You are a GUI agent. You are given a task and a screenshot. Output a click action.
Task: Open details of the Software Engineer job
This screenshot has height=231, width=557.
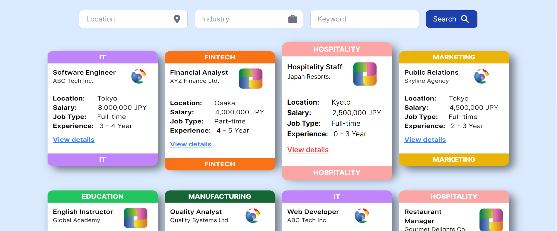[x=73, y=140]
